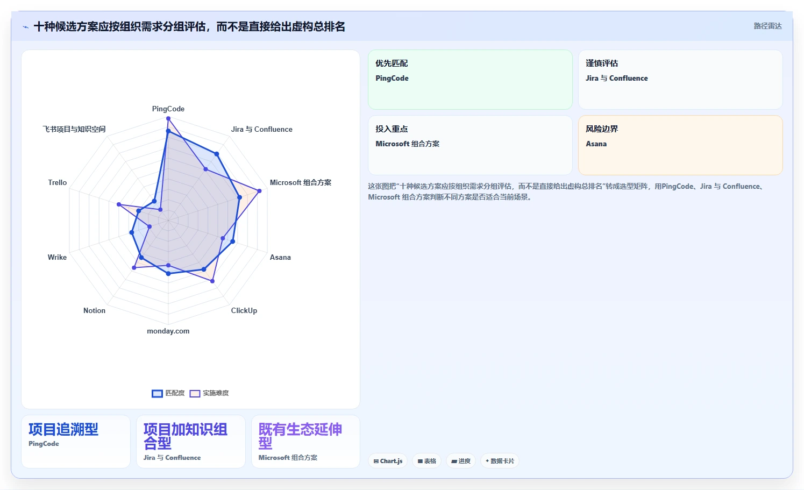Click the Microsoft 组合方案 radar axis label

(301, 182)
